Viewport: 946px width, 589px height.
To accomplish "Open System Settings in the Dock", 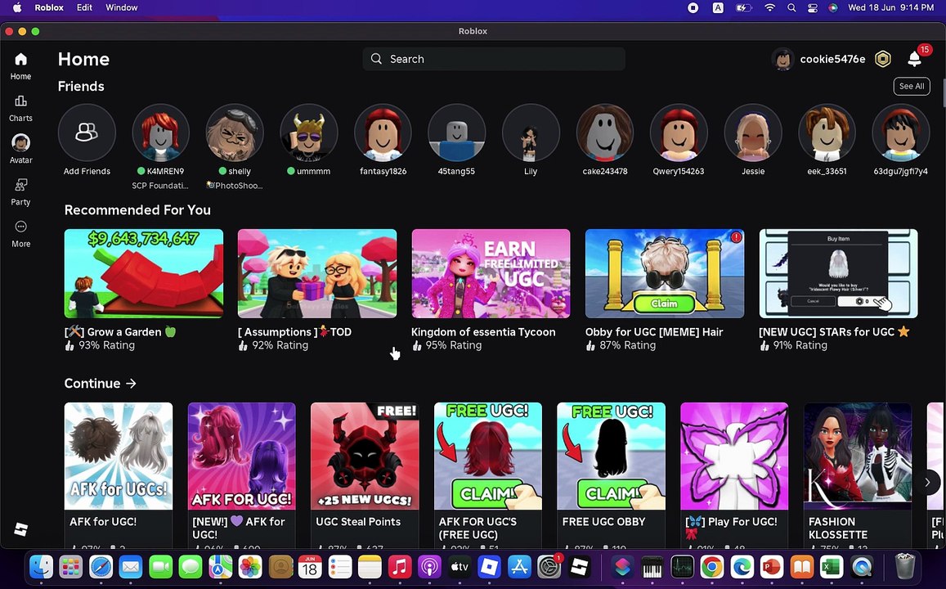I will 549,567.
